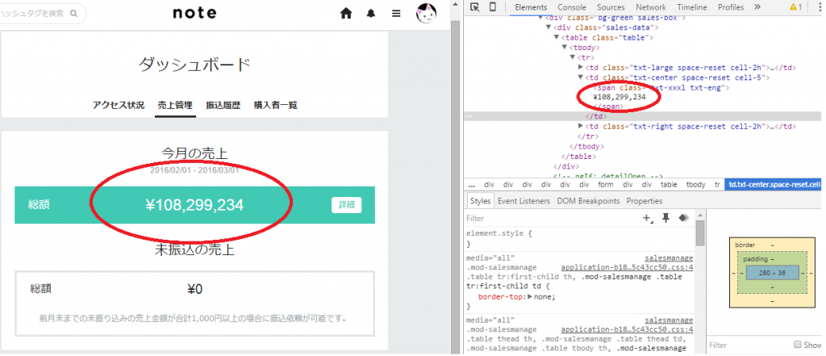
Task: Go to note home via house icon
Action: (346, 14)
